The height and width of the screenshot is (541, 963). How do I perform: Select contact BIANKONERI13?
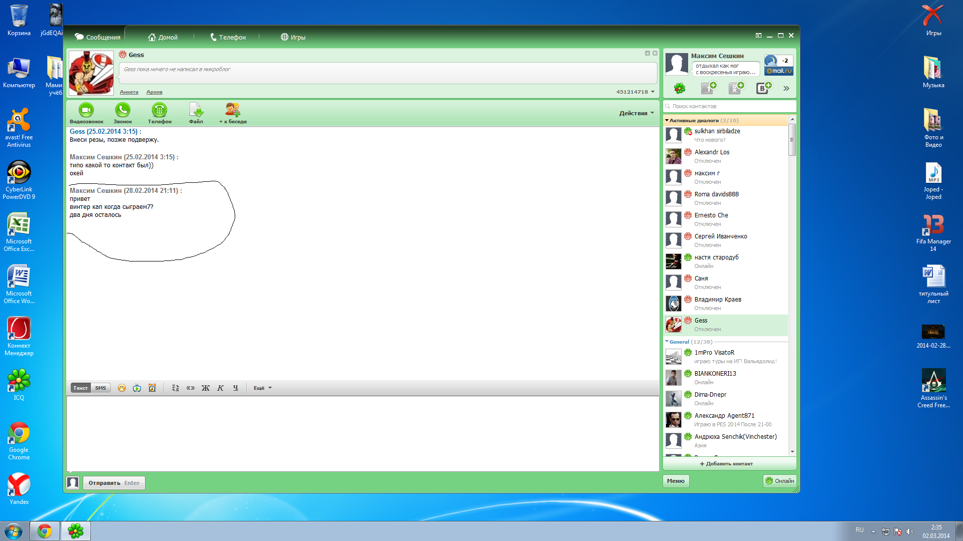[x=726, y=378]
